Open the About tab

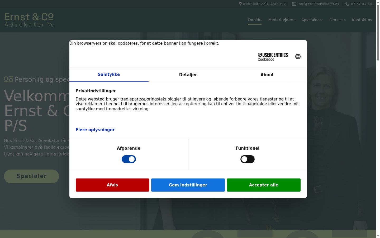coord(267,75)
